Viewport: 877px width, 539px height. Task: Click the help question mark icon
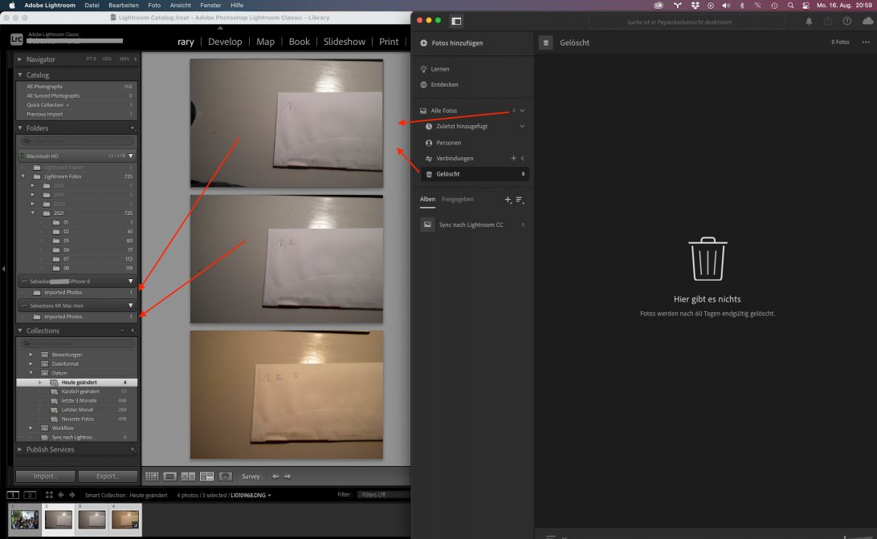847,21
